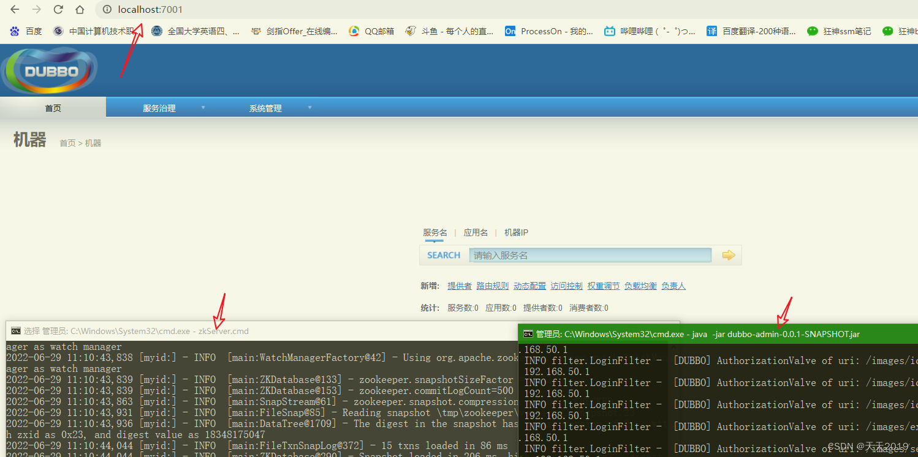Open the 百度 bookmark
918x457 pixels.
(26, 31)
